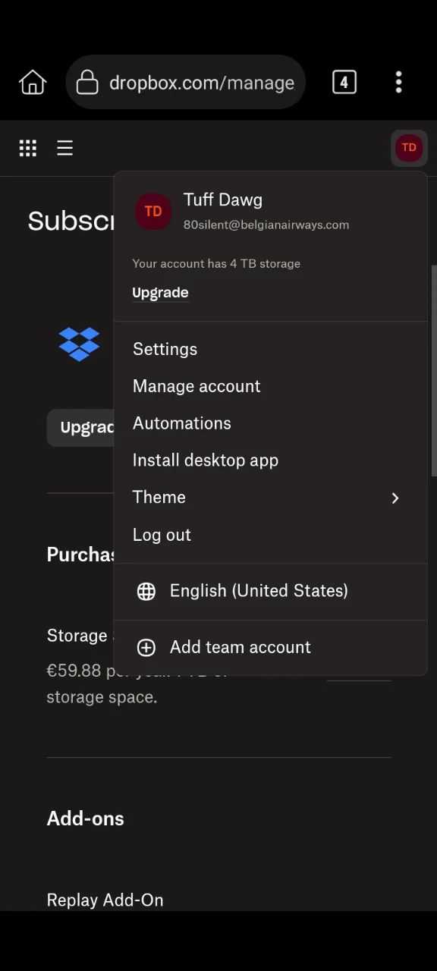Choose Manage account in menu

click(196, 386)
